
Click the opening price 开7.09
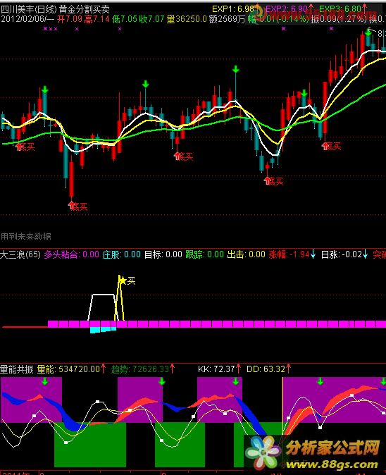click(70, 20)
